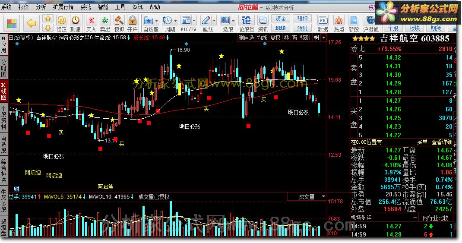462x243 pixels.
Task: Switch to the 分时图 side tab
Action: point(3,68)
